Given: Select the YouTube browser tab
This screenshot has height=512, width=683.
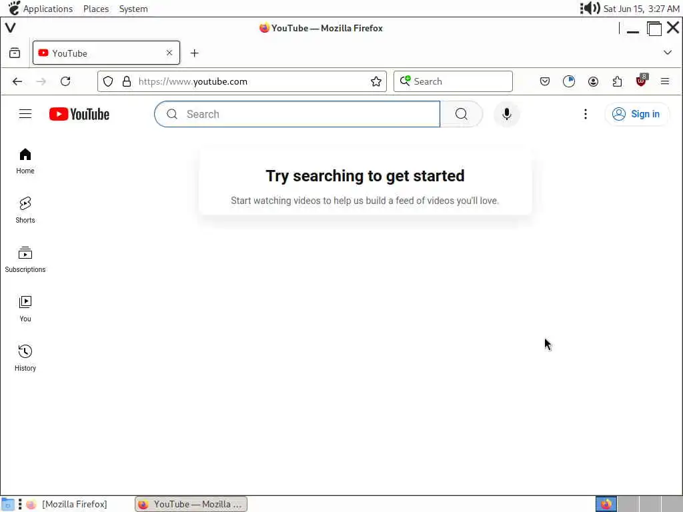Looking at the screenshot, I should tap(106, 53).
